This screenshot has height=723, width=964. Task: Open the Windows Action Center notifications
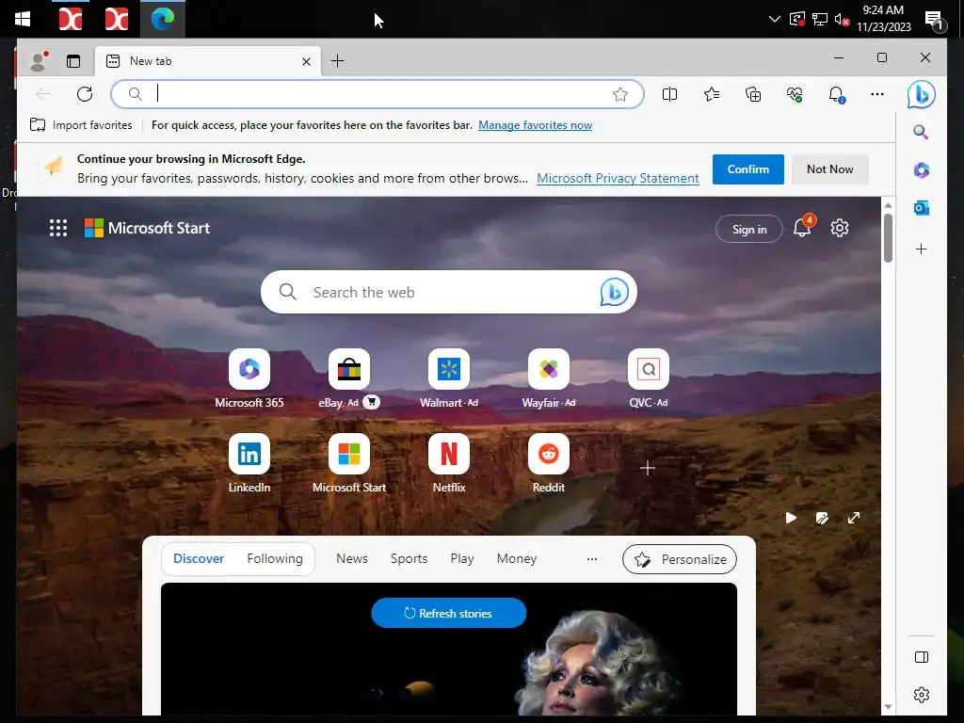click(x=935, y=21)
